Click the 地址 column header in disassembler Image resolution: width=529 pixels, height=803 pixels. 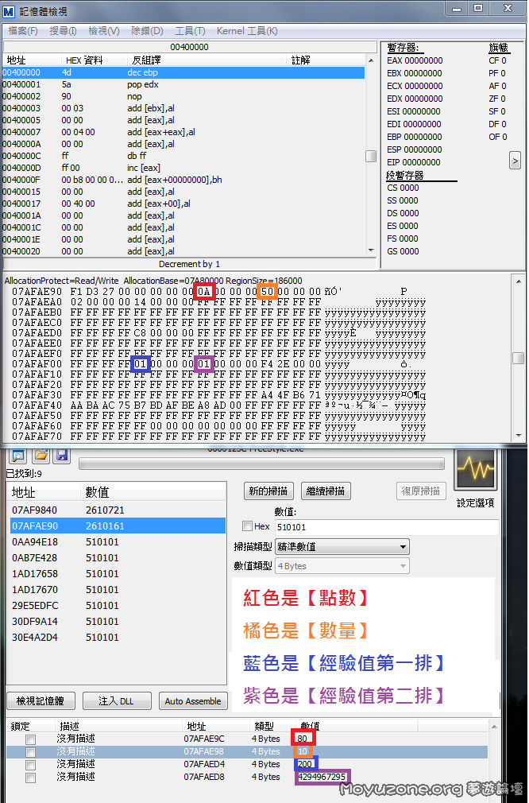pos(32,60)
